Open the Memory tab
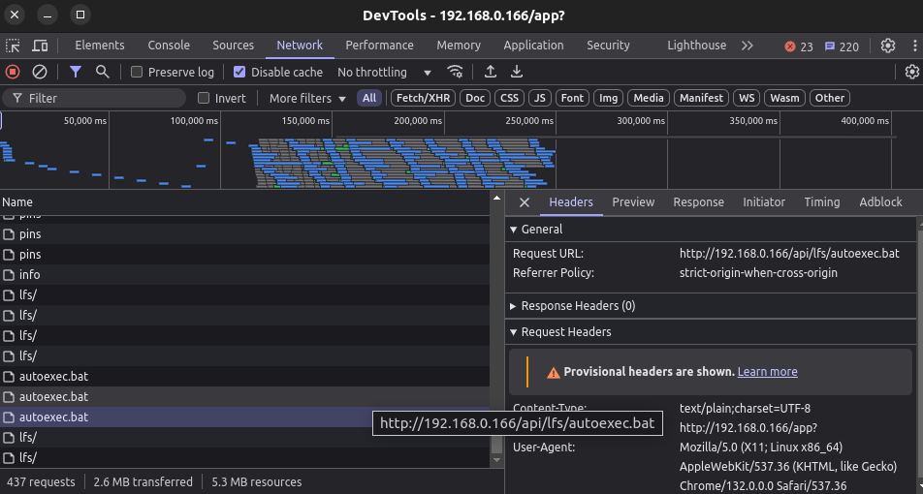 [459, 46]
